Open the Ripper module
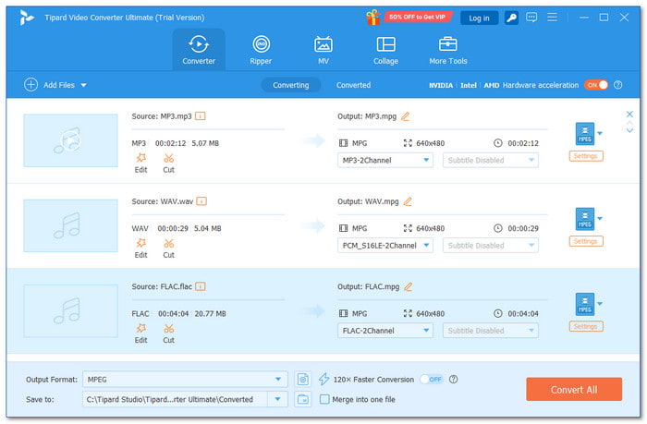 [261, 50]
